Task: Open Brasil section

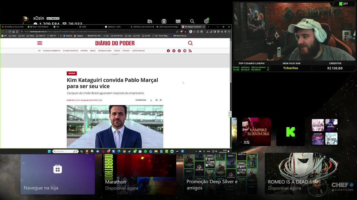Action: coord(93,51)
